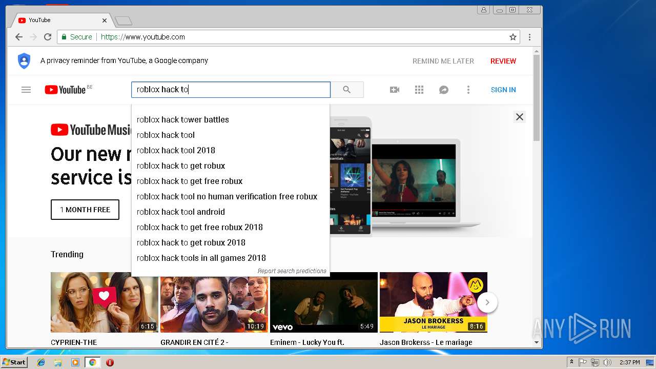Select suggestion 'roblox hack tool'

point(231,135)
